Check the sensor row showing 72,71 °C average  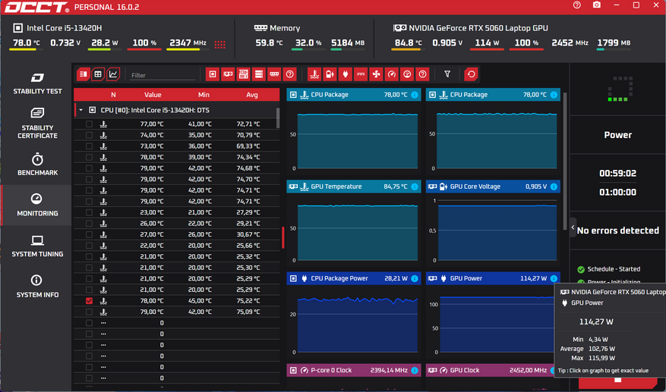point(89,124)
